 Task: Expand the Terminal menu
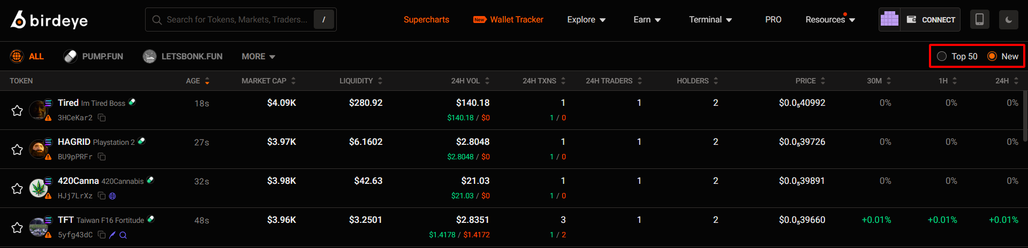pos(710,20)
